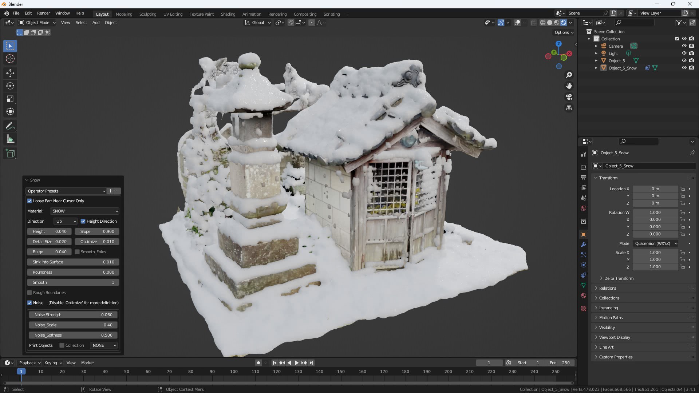699x393 pixels.
Task: Switch to perspective/orthographic grid view
Action: pyautogui.click(x=569, y=108)
